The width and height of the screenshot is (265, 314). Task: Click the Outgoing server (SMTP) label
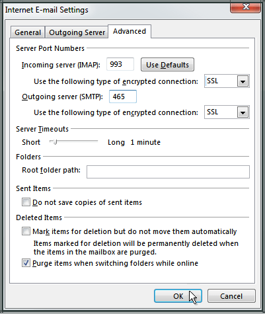coord(62,97)
